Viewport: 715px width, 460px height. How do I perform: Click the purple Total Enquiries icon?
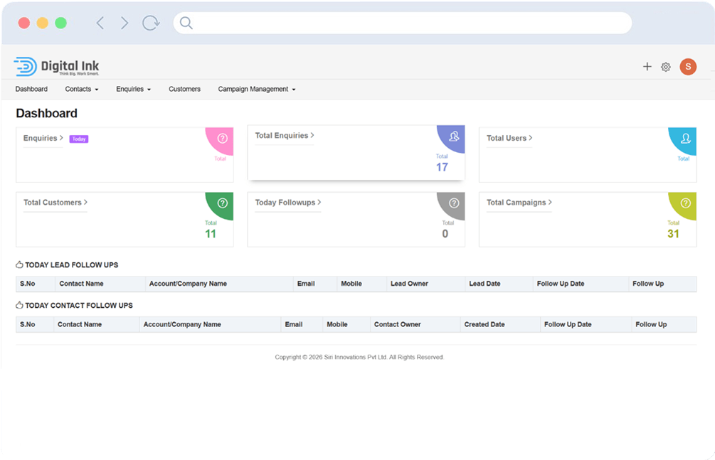(x=454, y=136)
